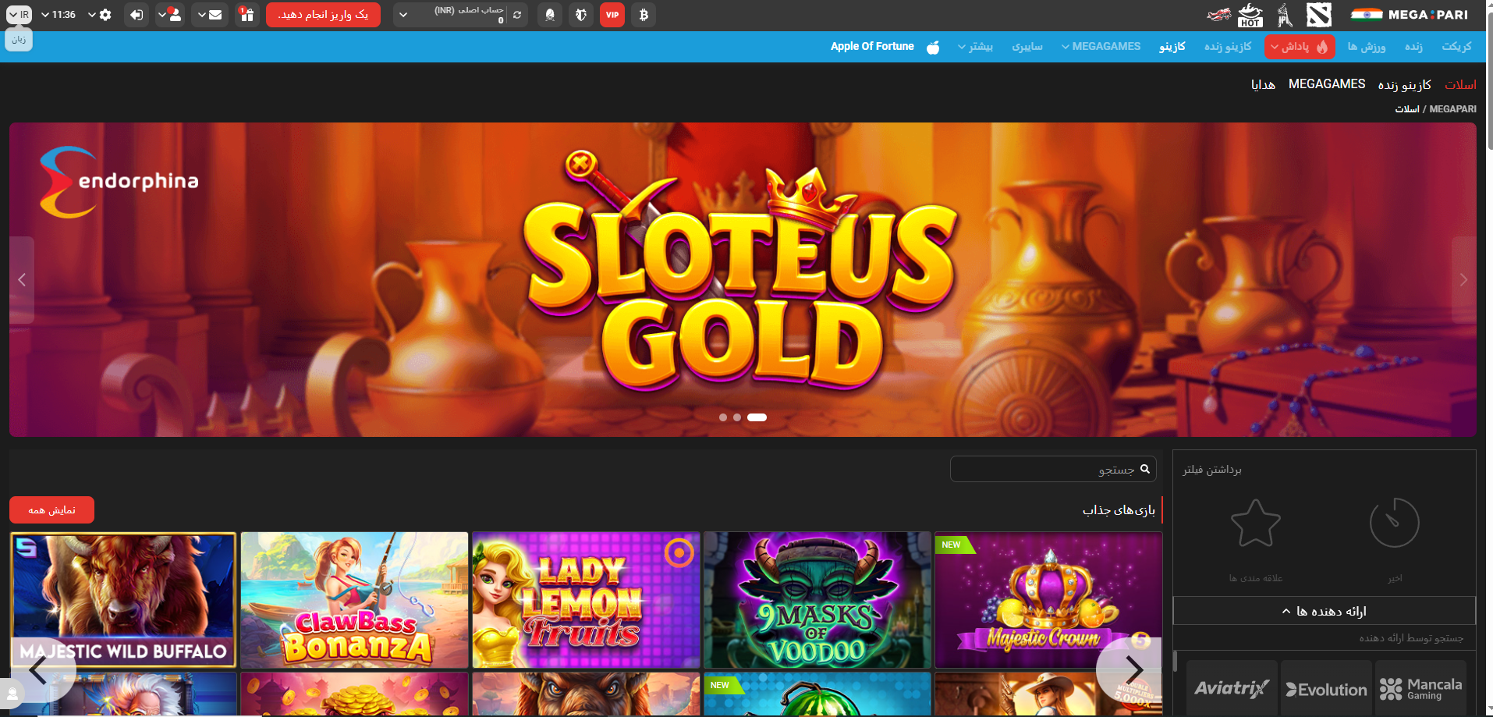Click the red show-all button
Image resolution: width=1493 pixels, height=717 pixels.
(51, 510)
